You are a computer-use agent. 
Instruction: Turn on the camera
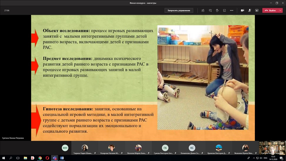(x=242, y=10)
